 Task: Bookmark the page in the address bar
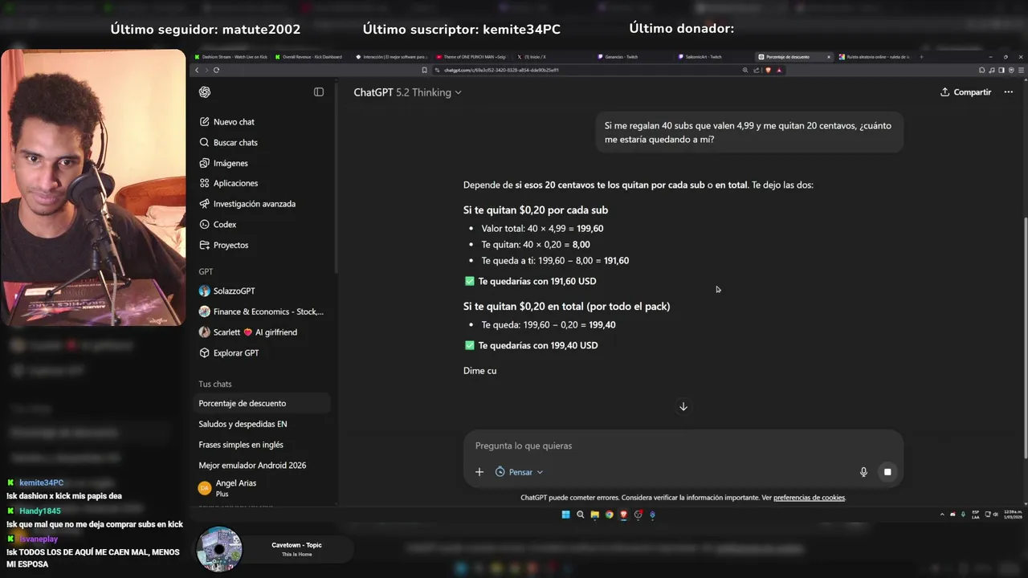click(x=424, y=70)
